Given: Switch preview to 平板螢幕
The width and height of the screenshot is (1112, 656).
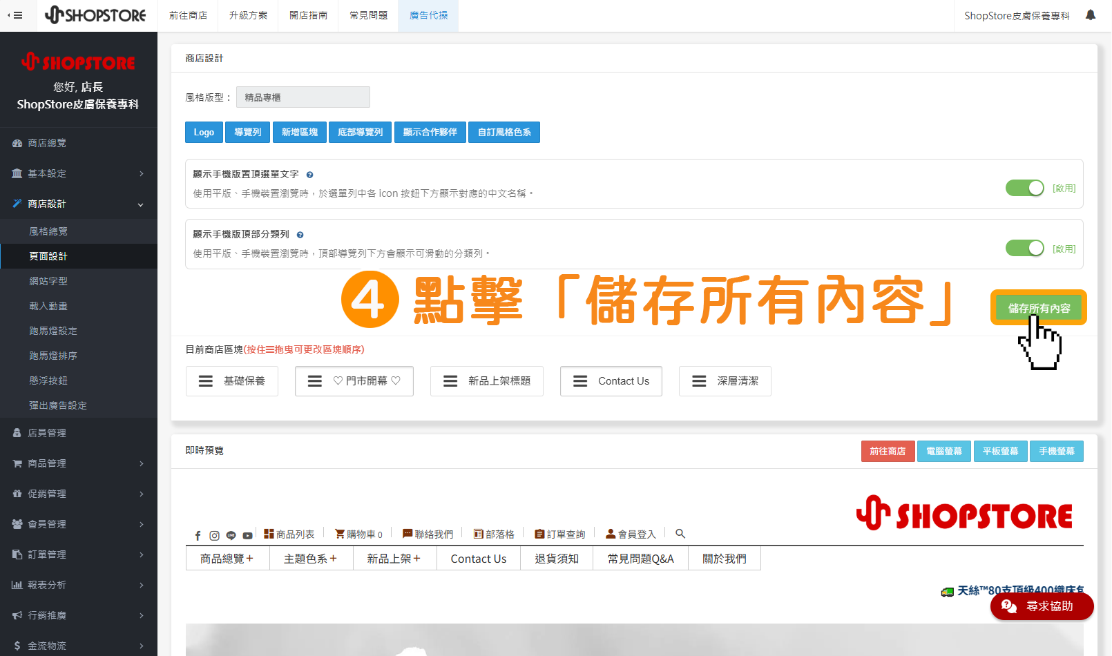Looking at the screenshot, I should pos(1000,451).
